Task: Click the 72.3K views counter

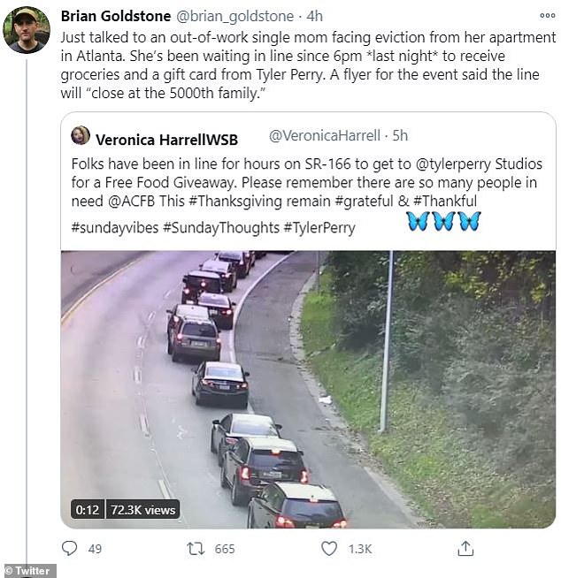Action: 143,510
